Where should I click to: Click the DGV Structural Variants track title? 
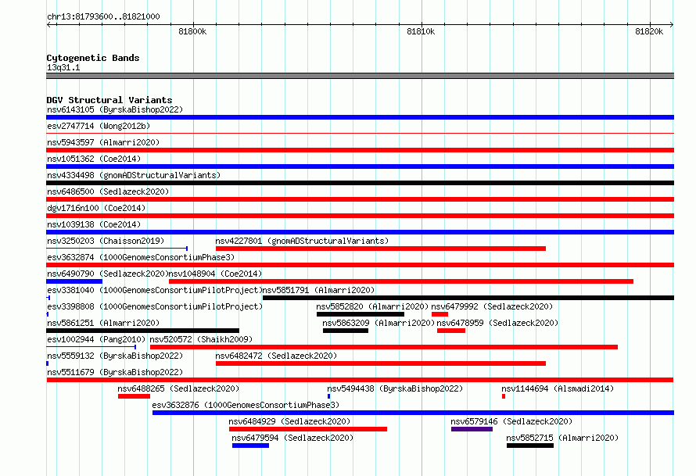(109, 100)
